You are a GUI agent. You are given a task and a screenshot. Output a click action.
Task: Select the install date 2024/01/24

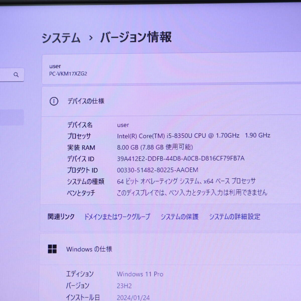point(133,297)
